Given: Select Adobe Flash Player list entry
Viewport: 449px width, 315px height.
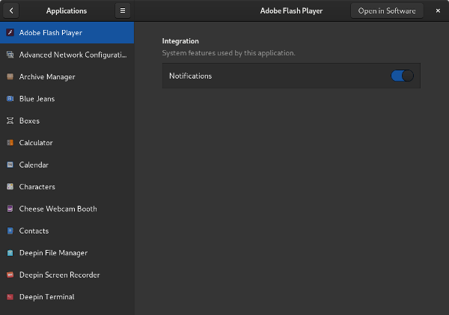Looking at the screenshot, I should point(67,33).
